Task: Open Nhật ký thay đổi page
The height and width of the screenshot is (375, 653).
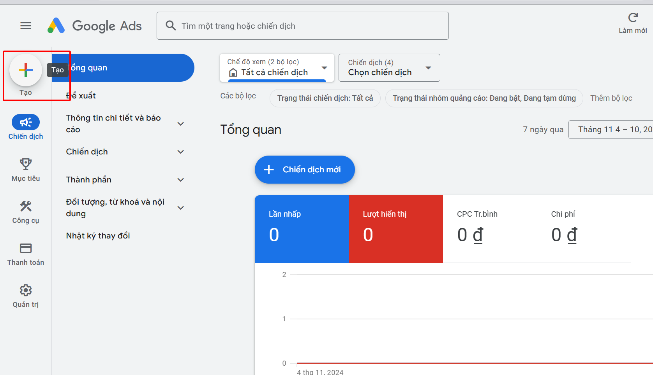Action: pyautogui.click(x=98, y=235)
